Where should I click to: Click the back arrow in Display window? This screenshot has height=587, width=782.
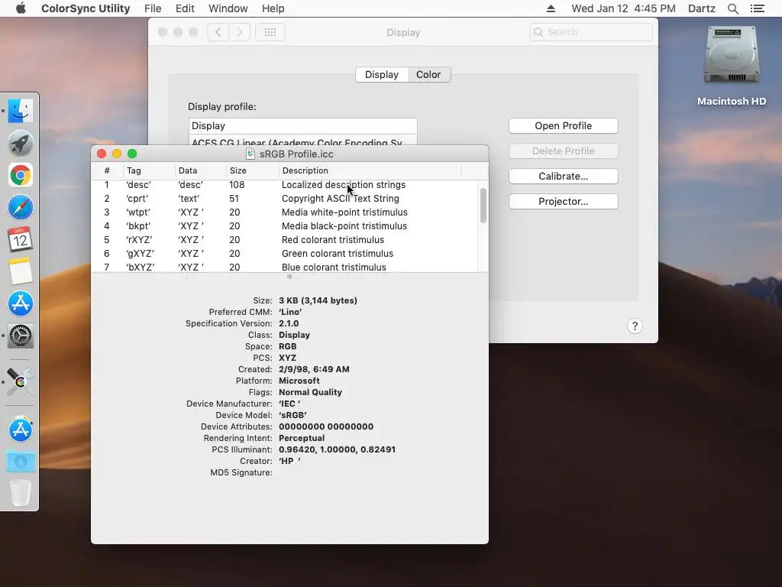tap(218, 32)
